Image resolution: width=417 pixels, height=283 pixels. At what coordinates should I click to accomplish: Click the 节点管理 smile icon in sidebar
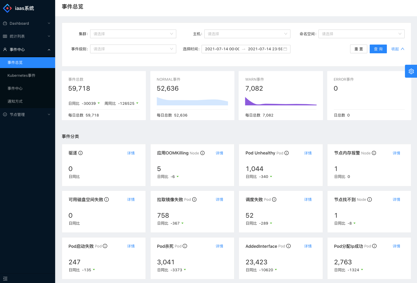pos(5,114)
